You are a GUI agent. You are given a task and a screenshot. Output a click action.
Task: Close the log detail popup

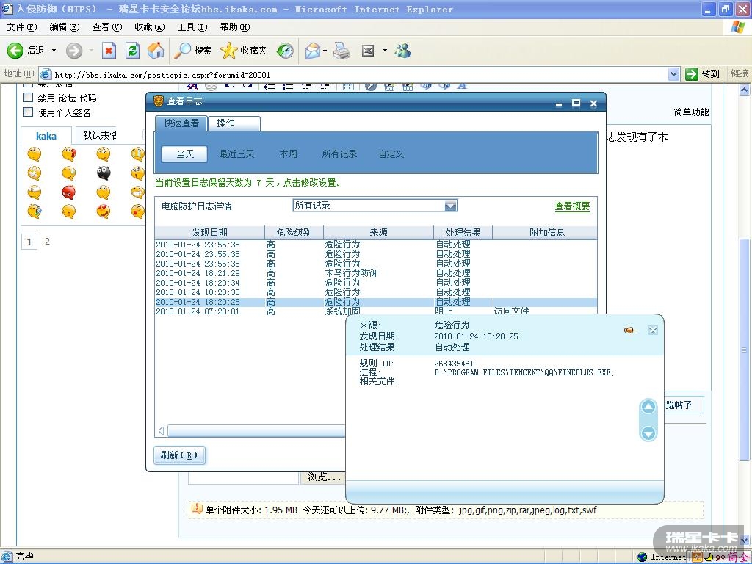click(652, 330)
